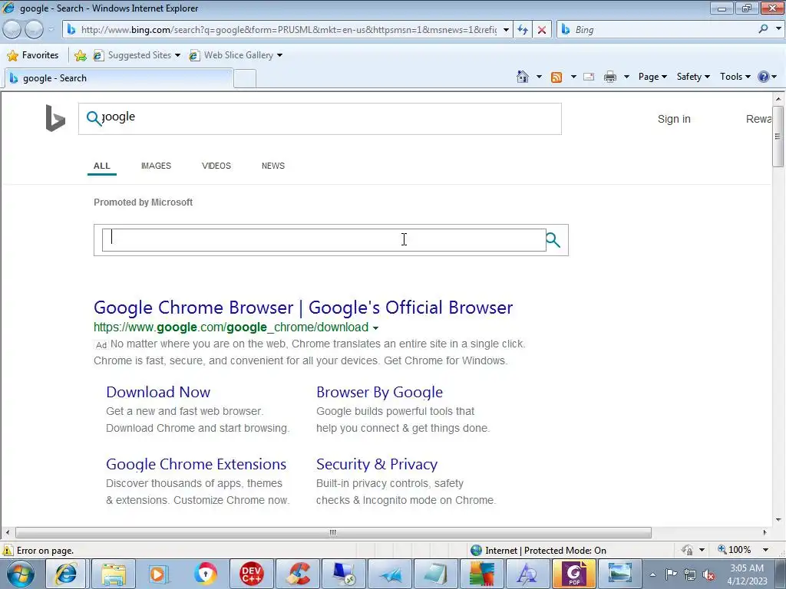
Task: Switch to the VIDEOS tab
Action: [x=216, y=166]
